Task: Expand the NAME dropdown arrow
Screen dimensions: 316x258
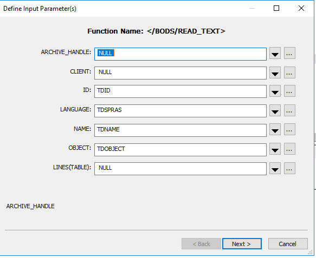Action: coord(275,129)
